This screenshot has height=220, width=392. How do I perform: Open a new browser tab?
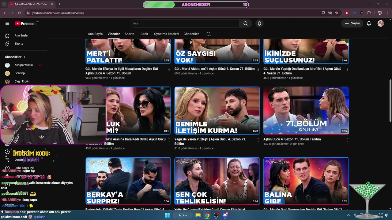[59, 4]
